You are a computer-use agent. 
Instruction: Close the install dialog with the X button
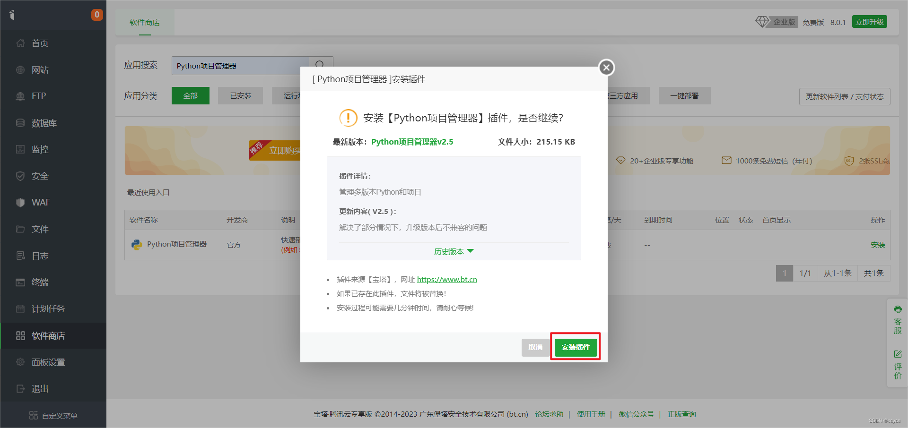(607, 68)
